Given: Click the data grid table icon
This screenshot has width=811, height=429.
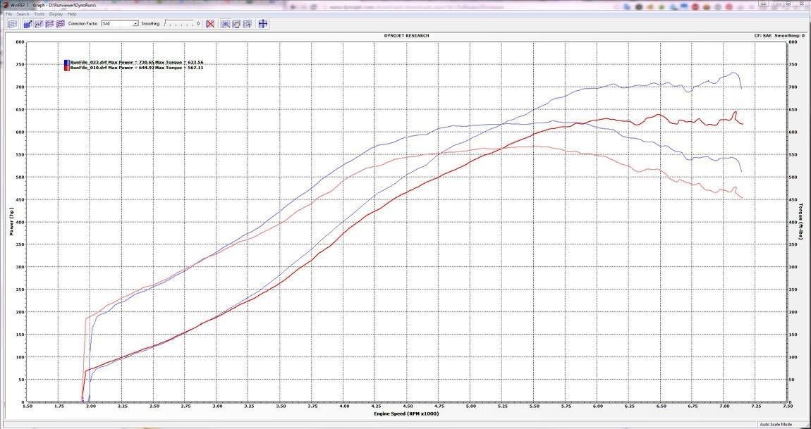Looking at the screenshot, I should [x=12, y=23].
